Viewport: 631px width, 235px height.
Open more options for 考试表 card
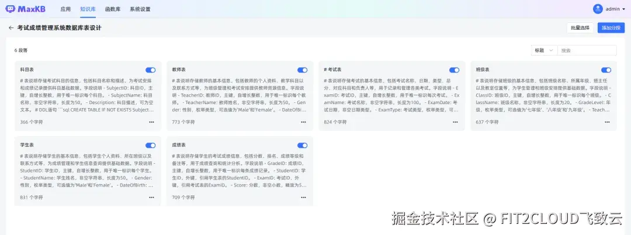455,122
